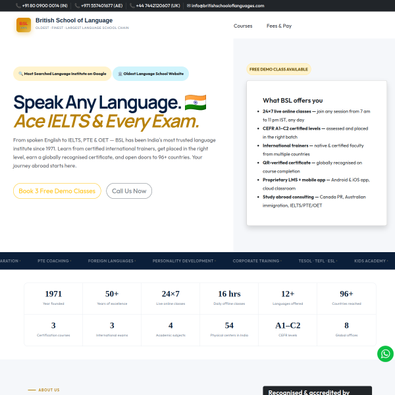Select Foreign Languages in the ticker
Viewport: 395px width, 395px height.
pyautogui.click(x=111, y=261)
